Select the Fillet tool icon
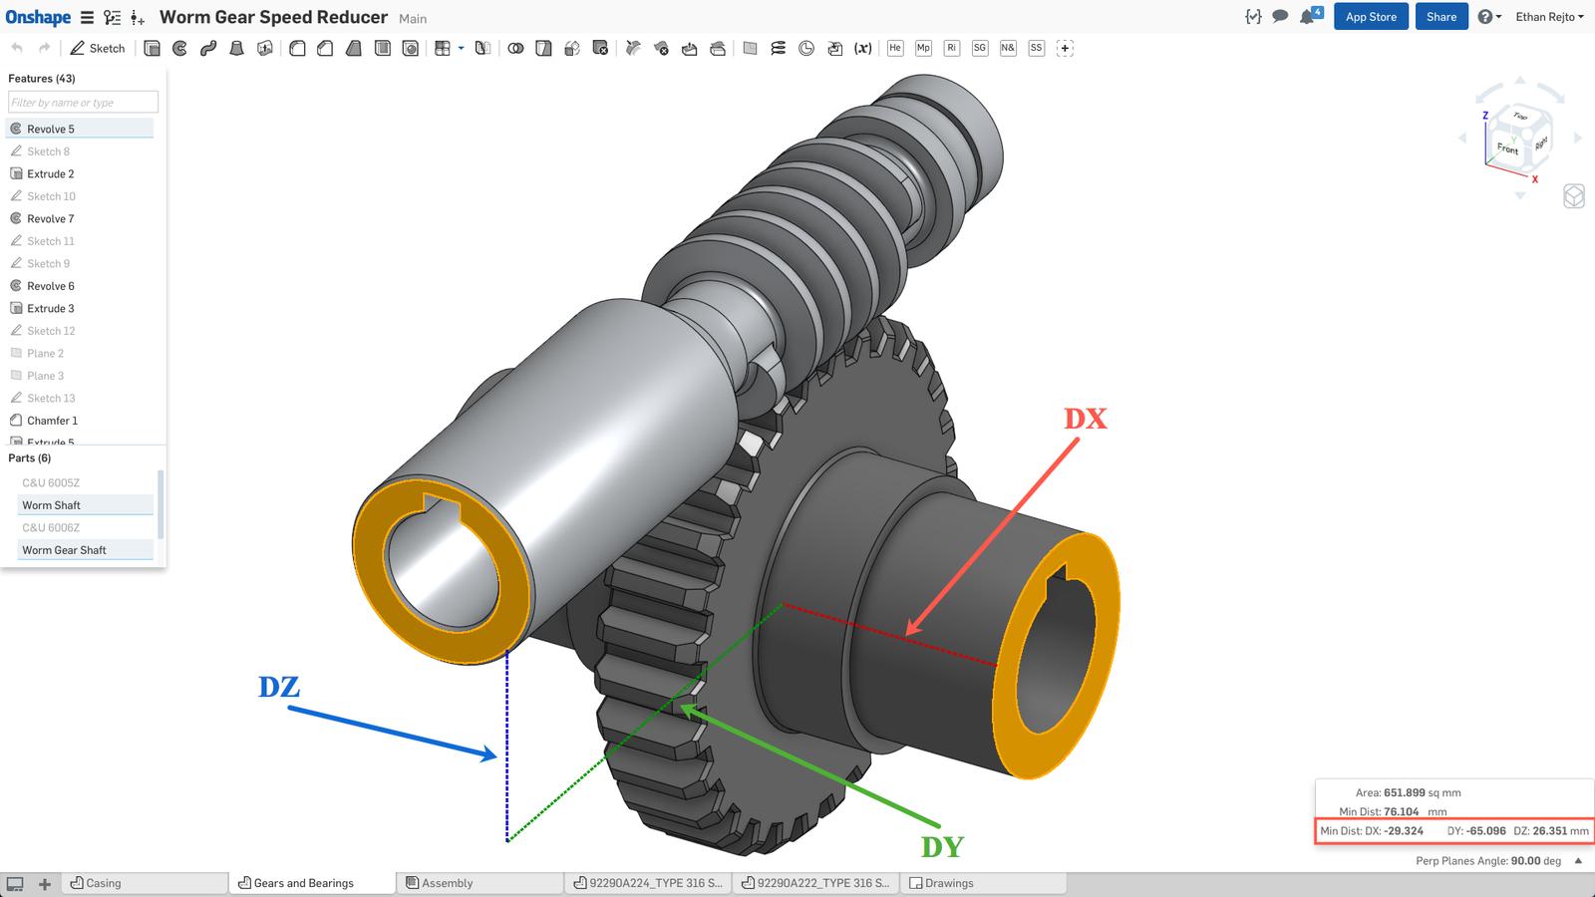 point(297,48)
